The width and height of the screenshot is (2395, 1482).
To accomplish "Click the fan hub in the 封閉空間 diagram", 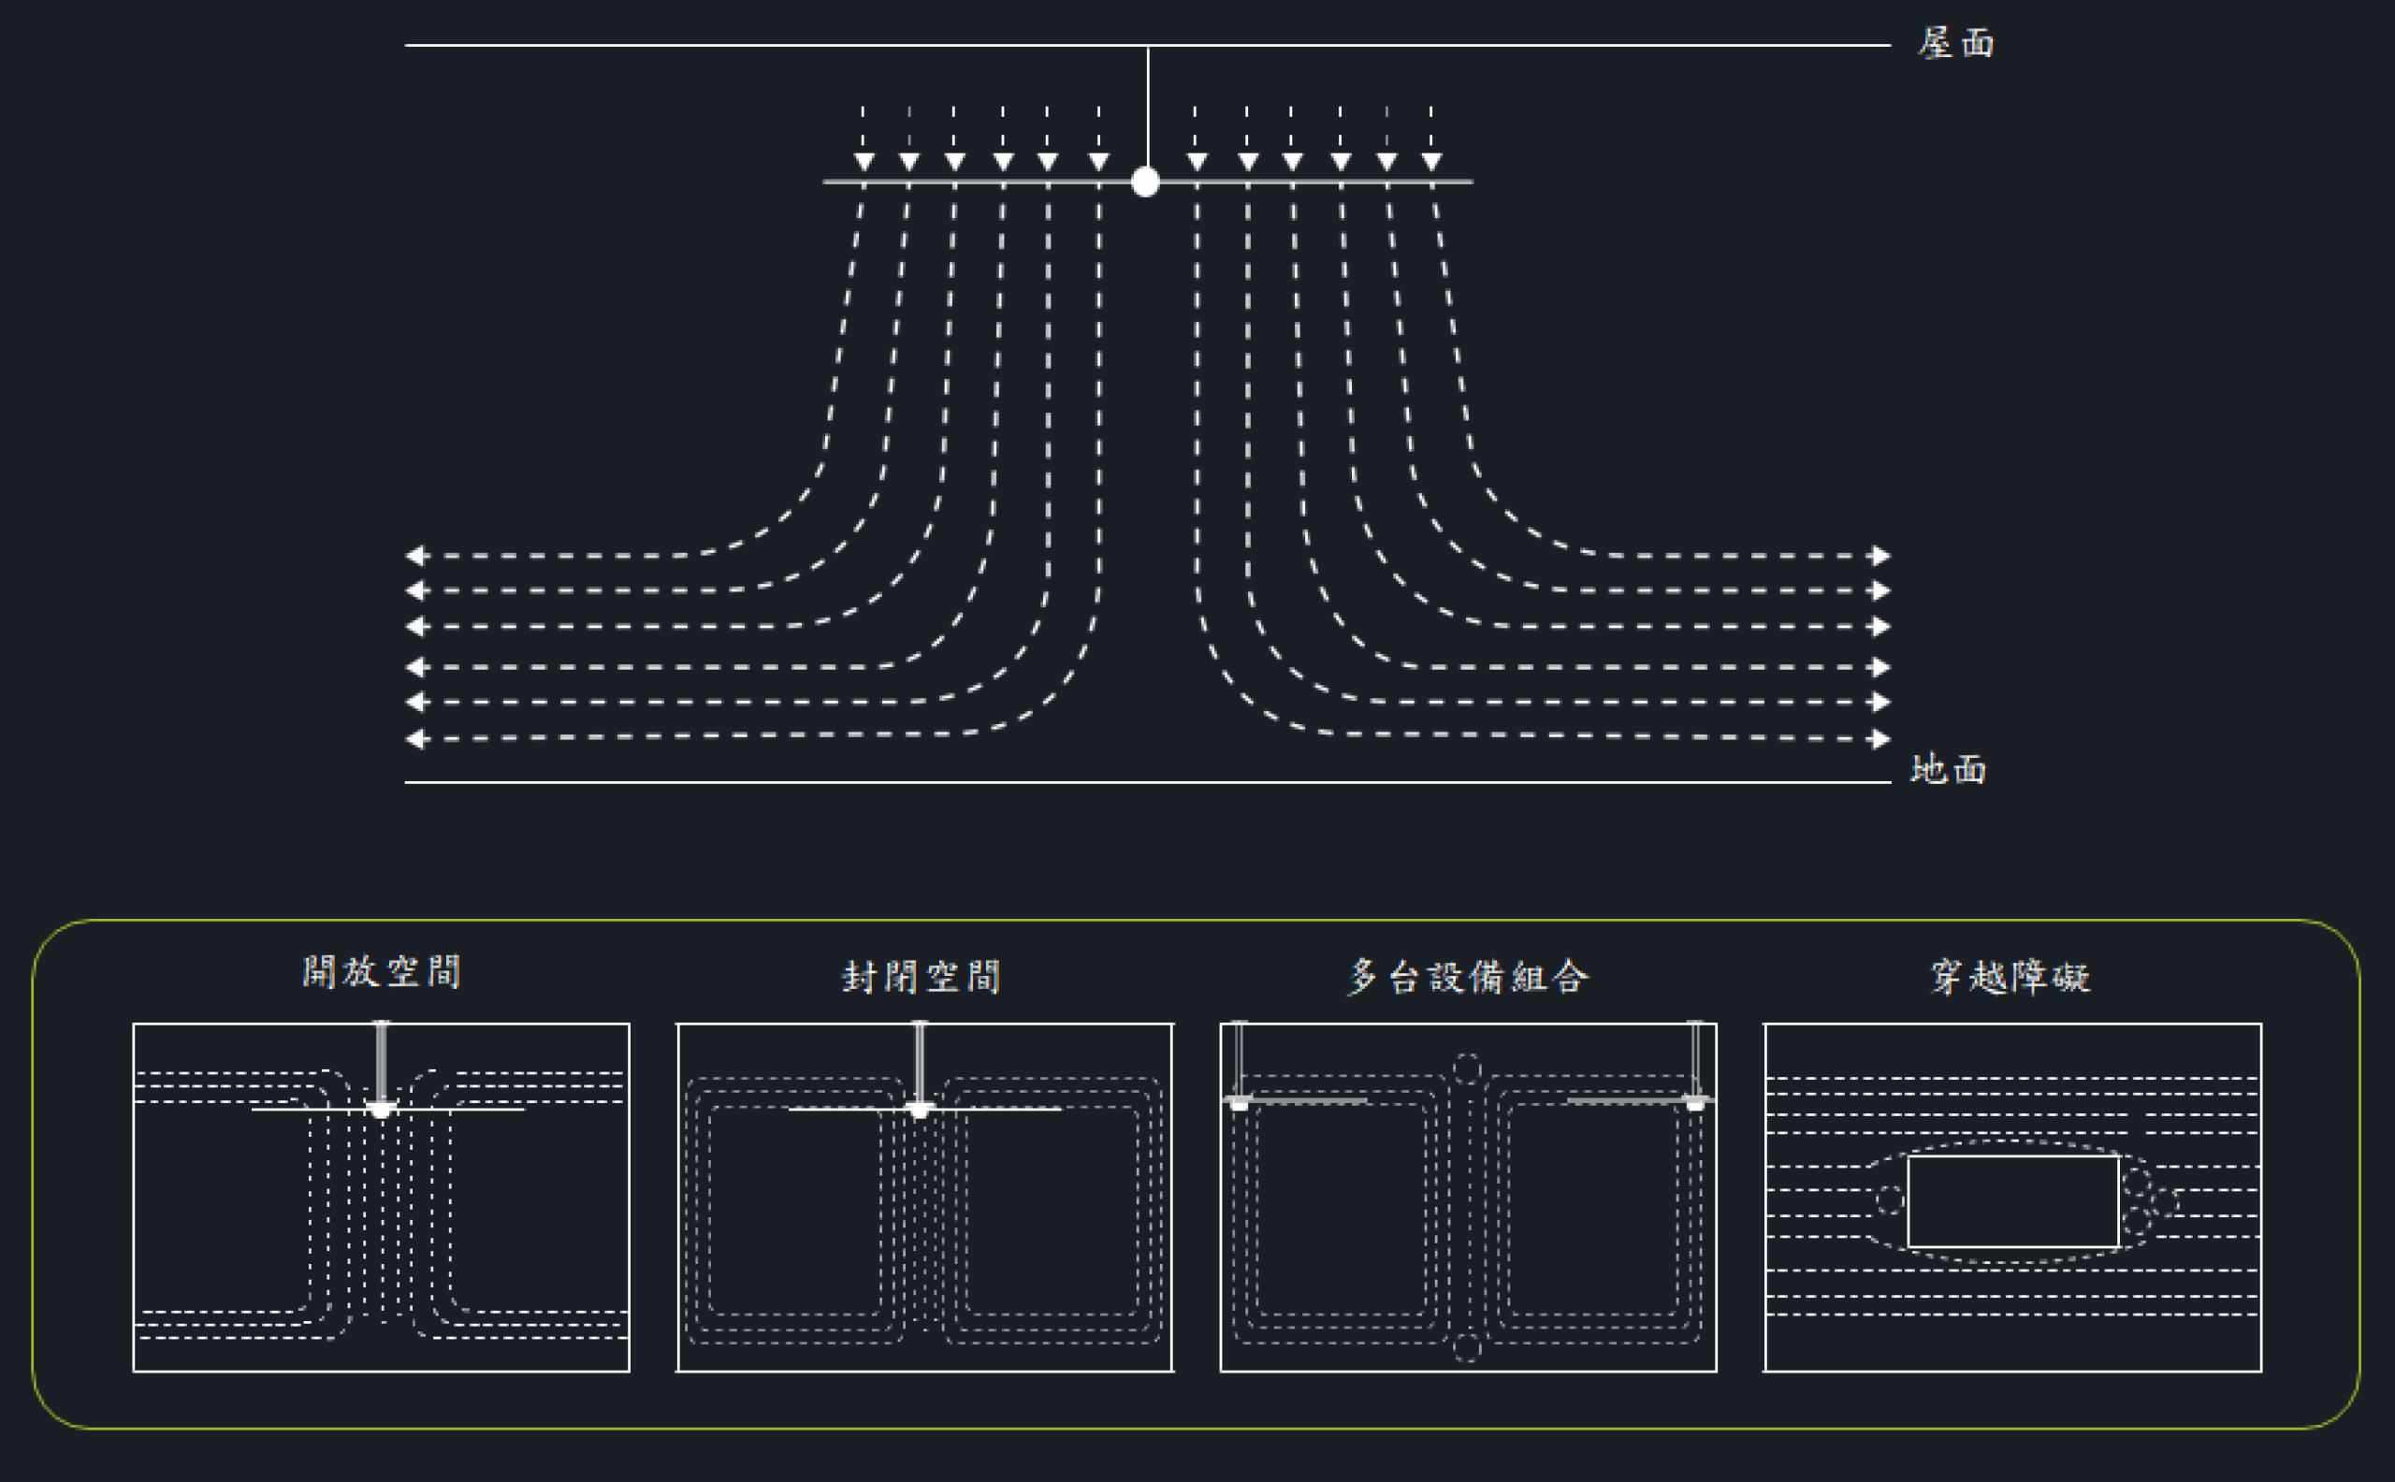I will tap(920, 1110).
